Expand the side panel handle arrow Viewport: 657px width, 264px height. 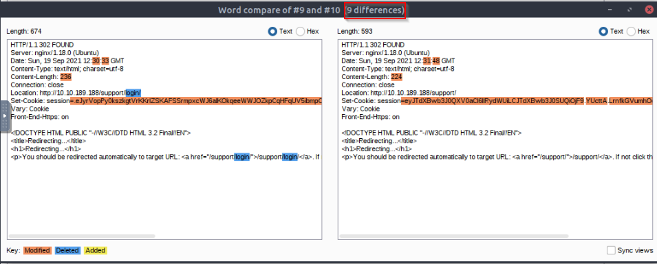point(5,115)
